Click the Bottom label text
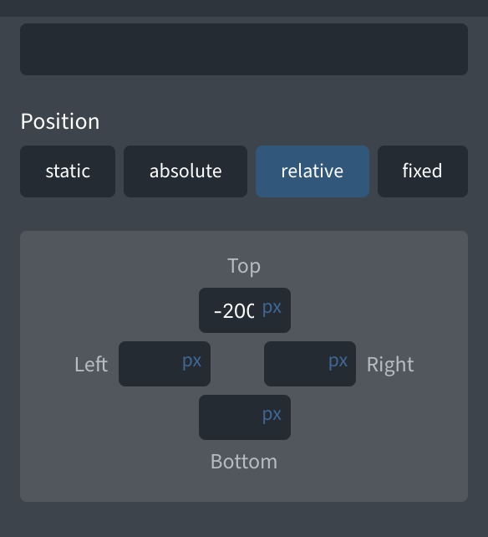488x537 pixels. [244, 462]
